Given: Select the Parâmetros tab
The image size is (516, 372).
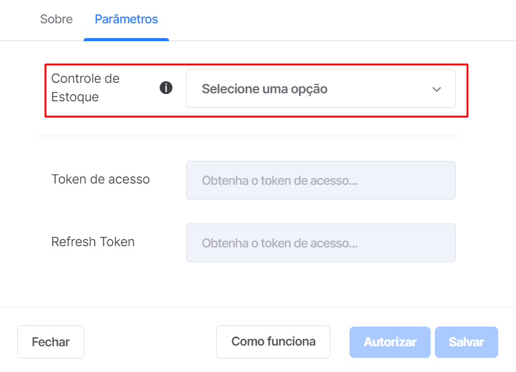Looking at the screenshot, I should click(127, 19).
